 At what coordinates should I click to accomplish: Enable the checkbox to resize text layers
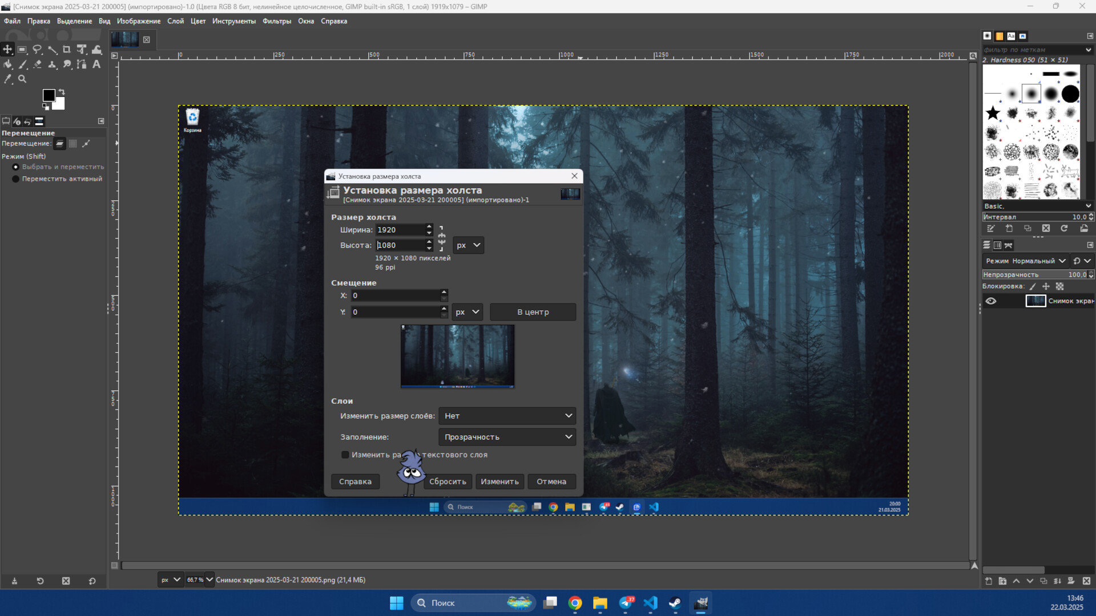point(345,455)
